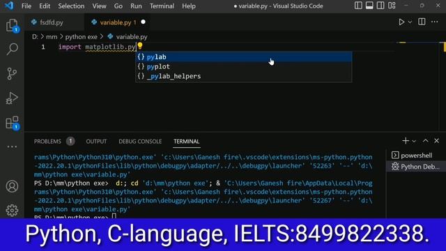This screenshot has height=251, width=446.
Task: Open run options dropdown beside play button
Action: pyautogui.click(x=410, y=22)
